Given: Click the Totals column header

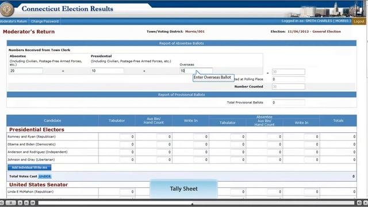Looking at the screenshot, I should (x=338, y=121).
